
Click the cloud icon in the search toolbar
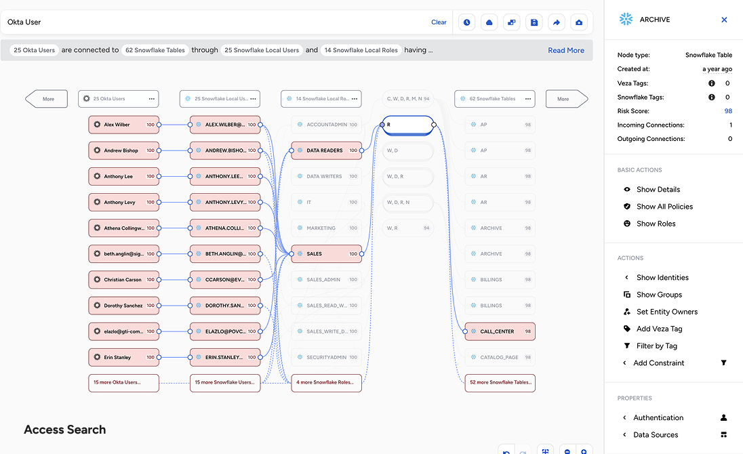[x=489, y=22]
